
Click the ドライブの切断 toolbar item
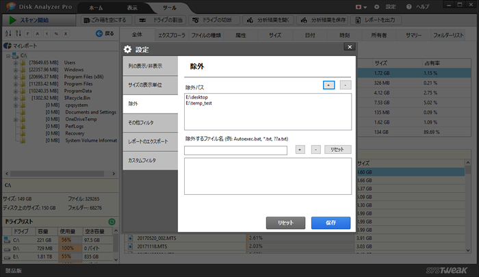click(x=214, y=20)
